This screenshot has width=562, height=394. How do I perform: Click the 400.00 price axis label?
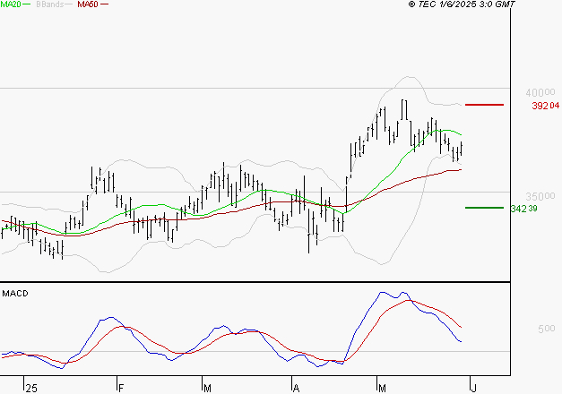[540, 93]
